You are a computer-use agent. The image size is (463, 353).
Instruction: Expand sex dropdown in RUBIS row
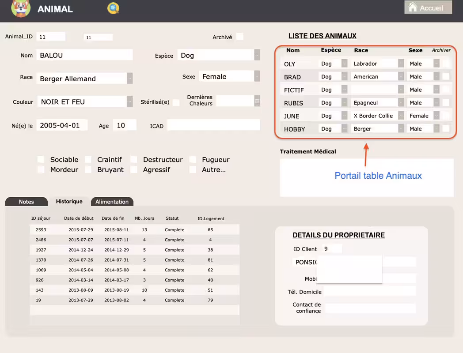pos(436,102)
